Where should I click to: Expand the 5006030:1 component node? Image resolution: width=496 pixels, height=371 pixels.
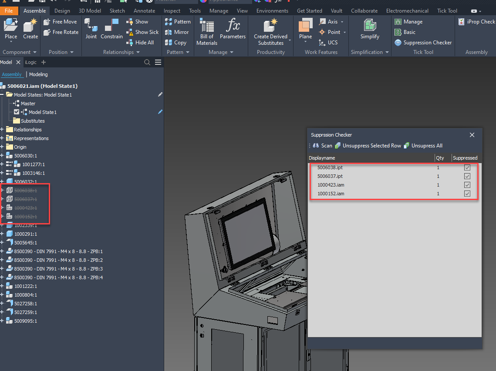2,155
